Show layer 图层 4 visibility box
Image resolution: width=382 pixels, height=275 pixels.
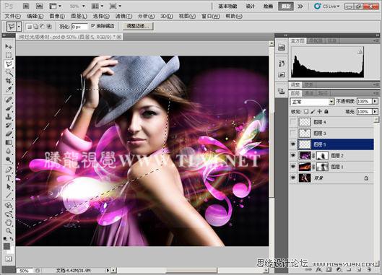click(293, 122)
